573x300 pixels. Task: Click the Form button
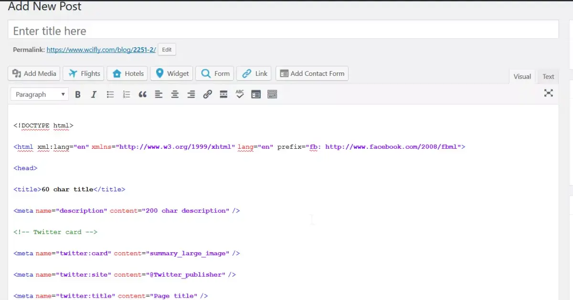click(x=215, y=73)
